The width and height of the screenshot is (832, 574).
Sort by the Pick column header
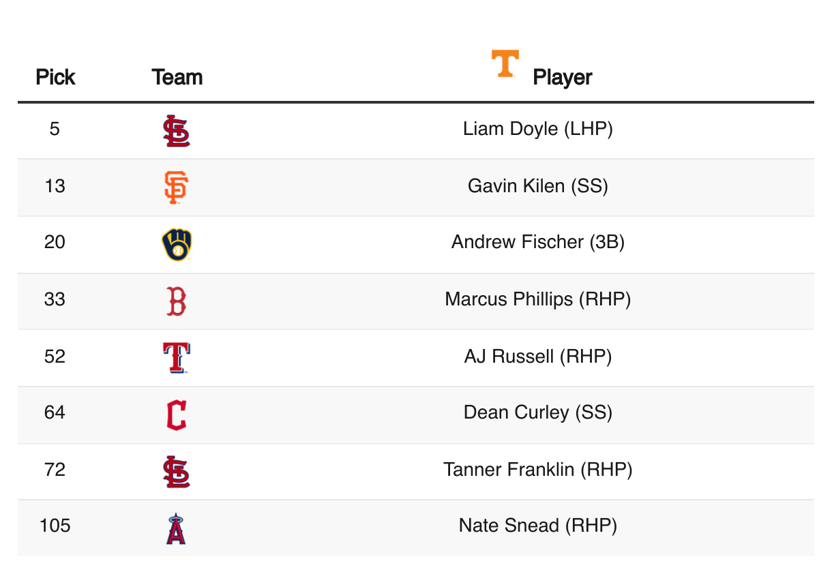coord(55,77)
